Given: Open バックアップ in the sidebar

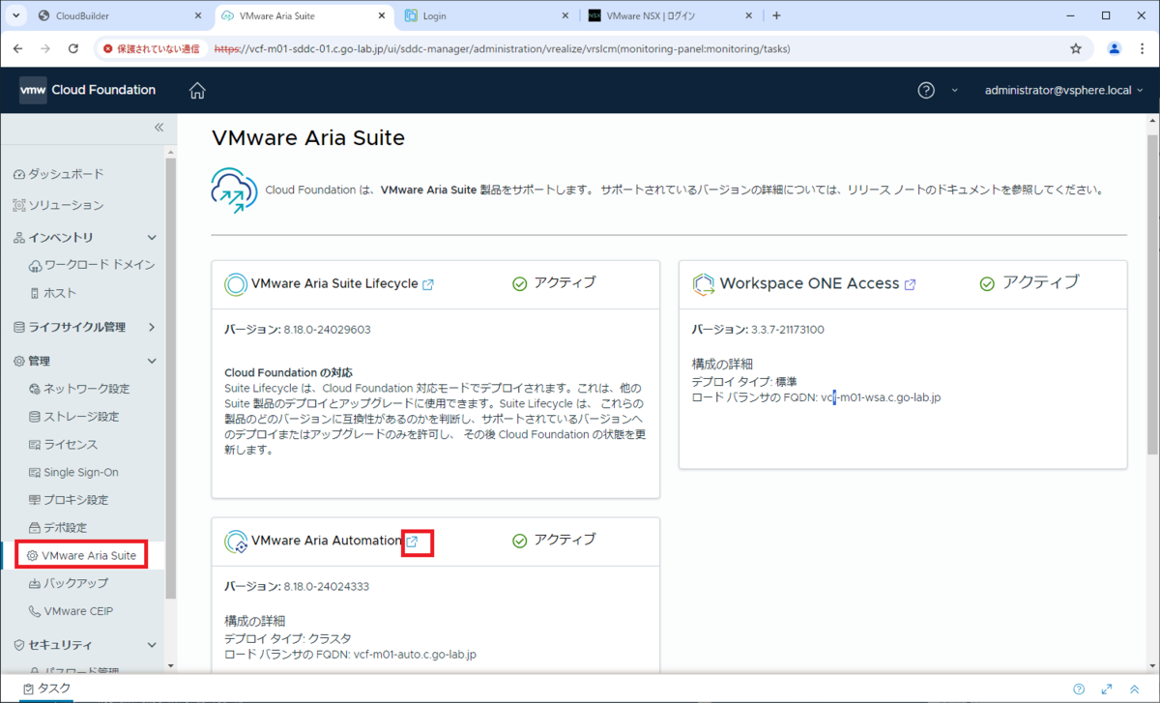Looking at the screenshot, I should click(x=69, y=583).
